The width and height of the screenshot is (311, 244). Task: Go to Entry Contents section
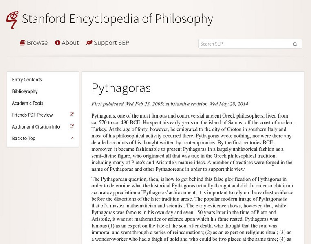pyautogui.click(x=27, y=80)
